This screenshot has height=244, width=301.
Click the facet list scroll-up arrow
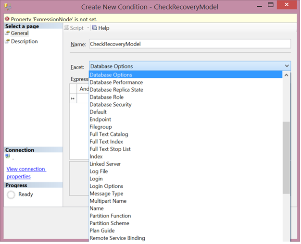click(x=286, y=75)
